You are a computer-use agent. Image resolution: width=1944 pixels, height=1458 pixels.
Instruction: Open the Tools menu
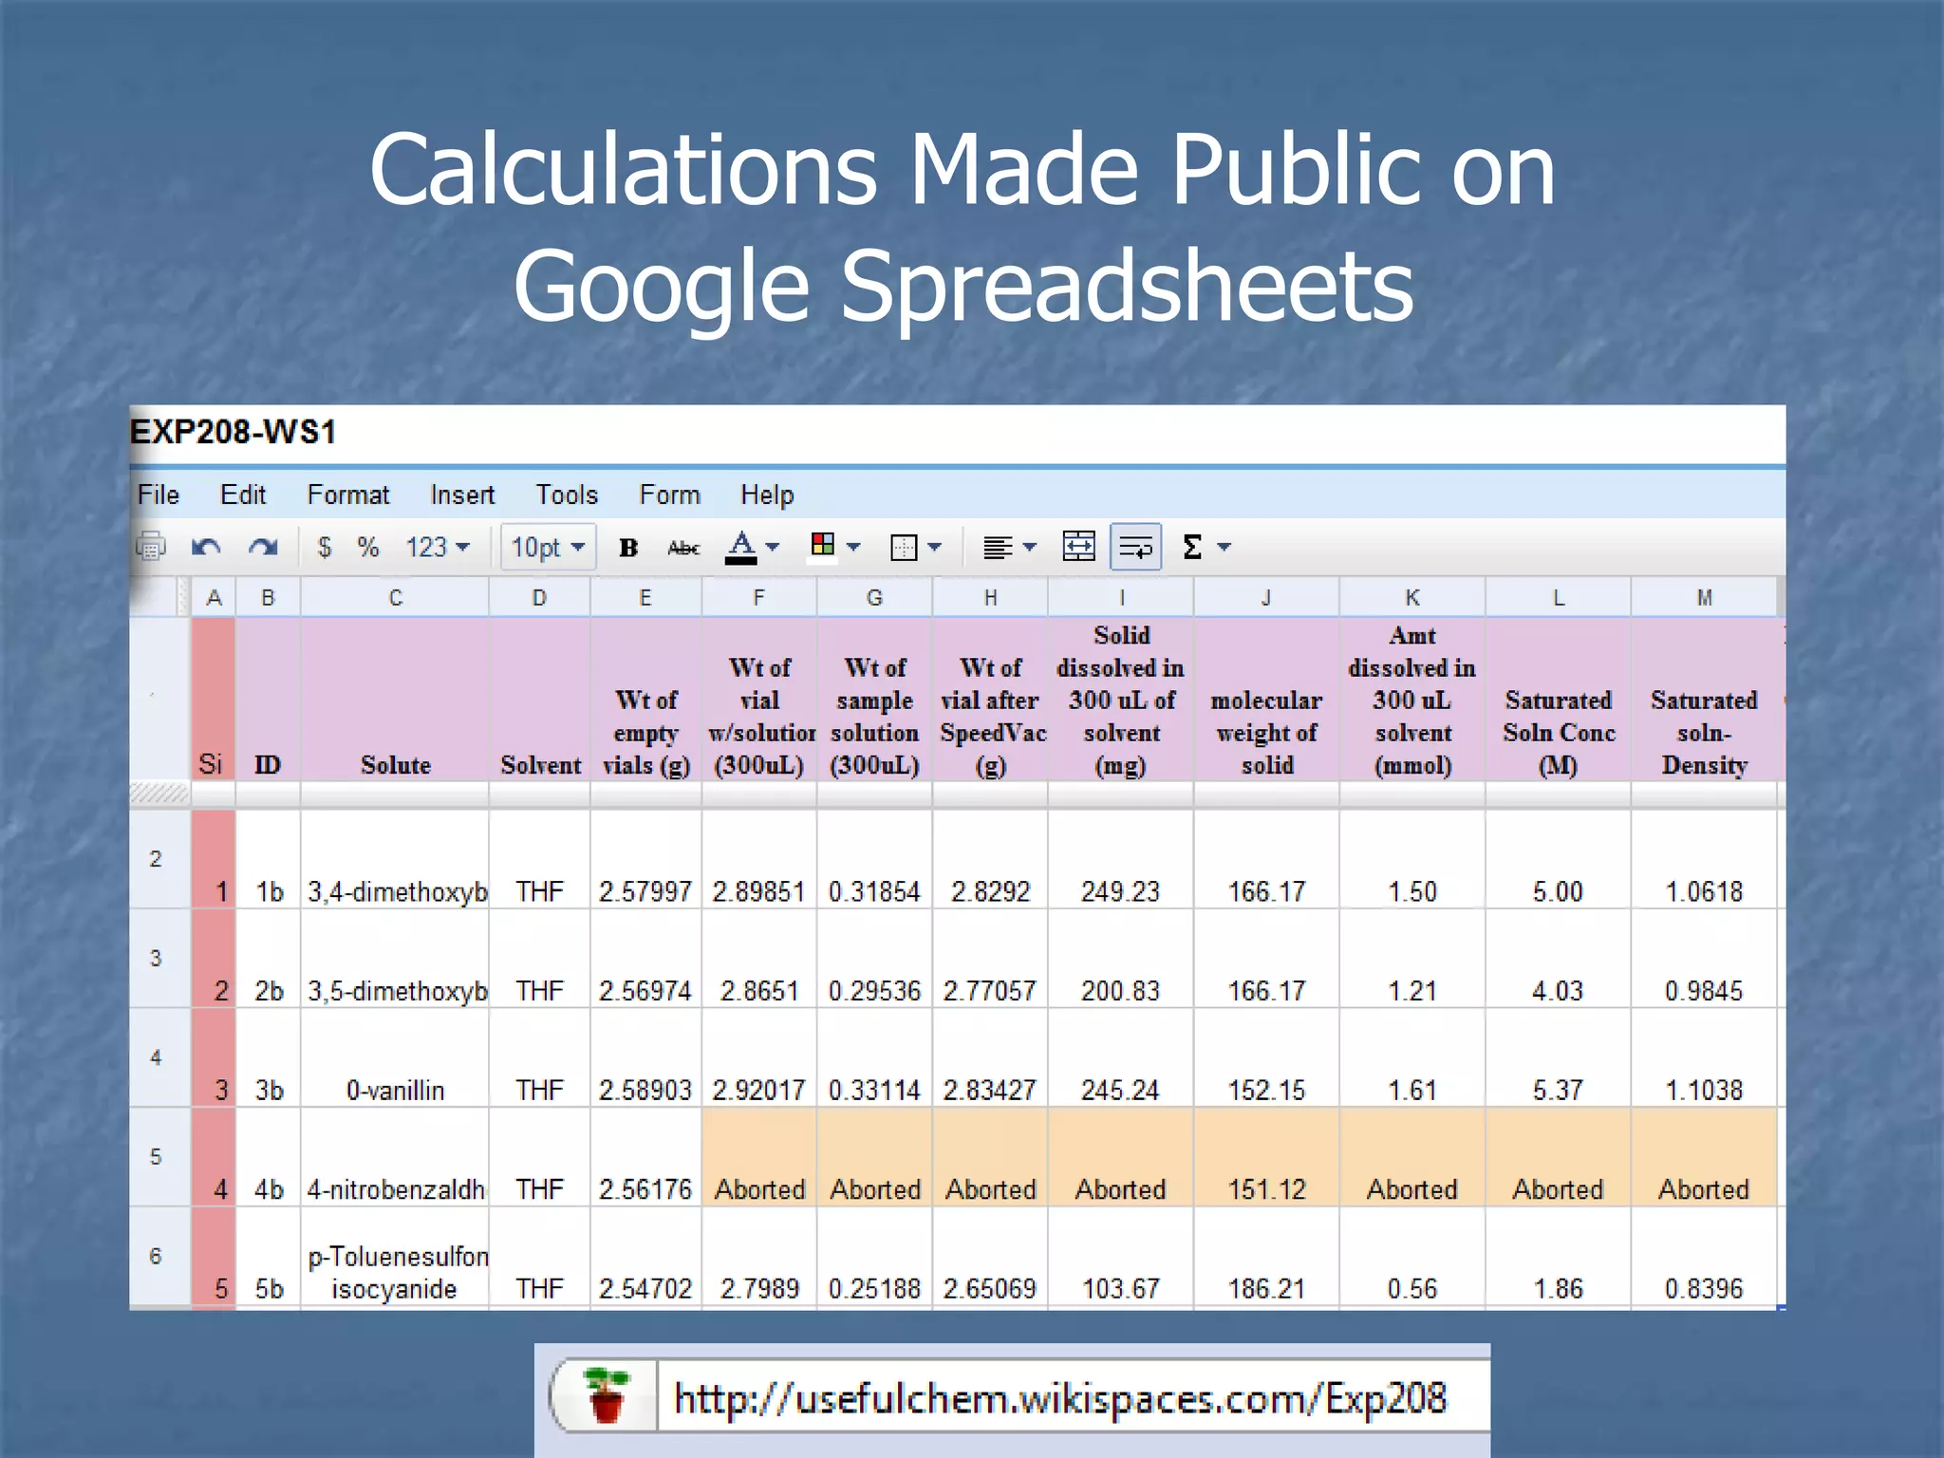pyautogui.click(x=566, y=495)
